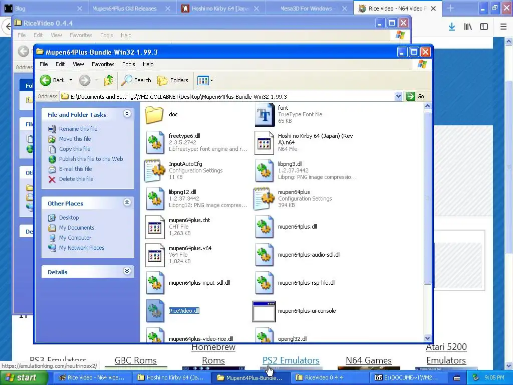Select the InputAutoCfg settings file icon
This screenshot has width=513, height=385.
click(x=155, y=170)
